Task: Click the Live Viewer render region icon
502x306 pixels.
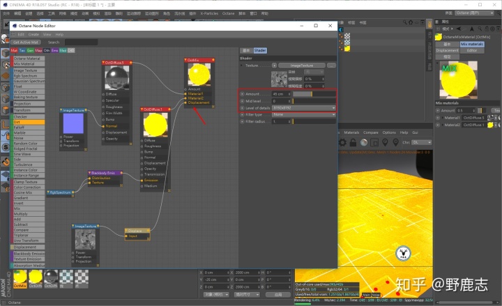Action: coord(374,142)
